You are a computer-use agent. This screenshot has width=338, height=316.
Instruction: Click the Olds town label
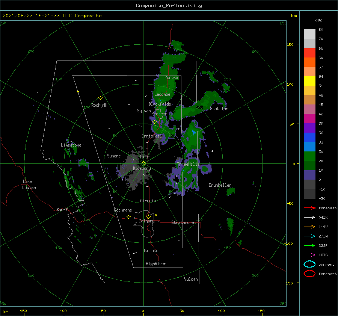click(143, 157)
